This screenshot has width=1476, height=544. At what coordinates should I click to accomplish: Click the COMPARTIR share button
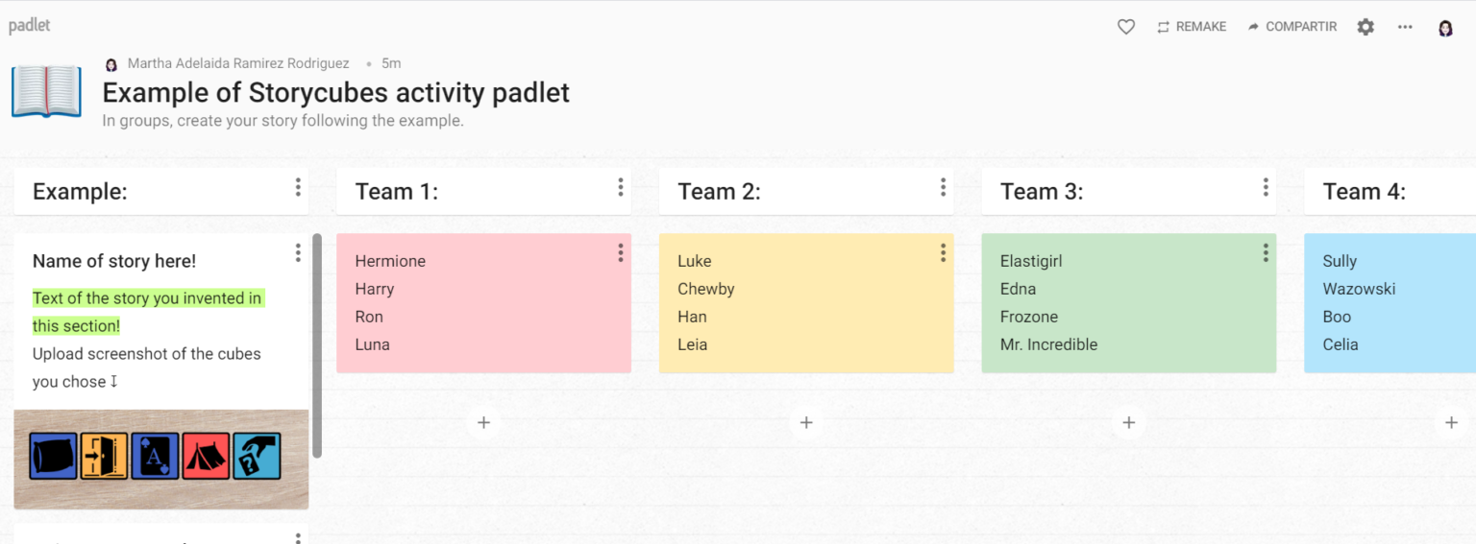1291,27
